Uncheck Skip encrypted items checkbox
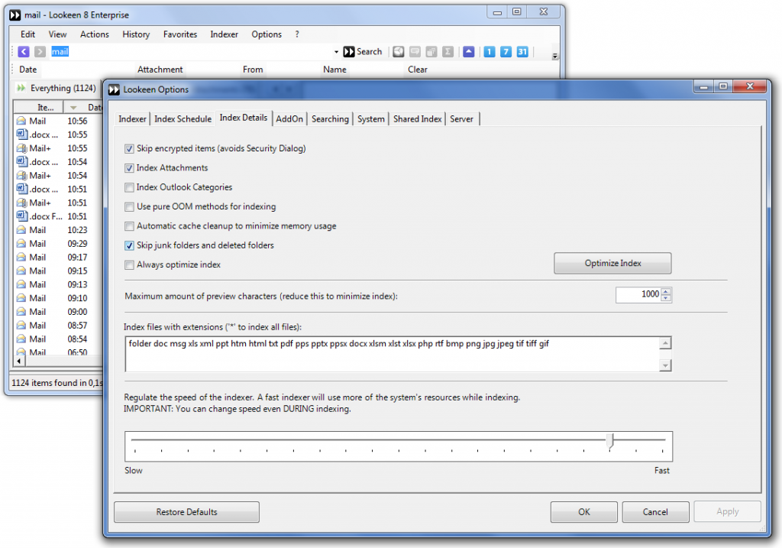Image resolution: width=782 pixels, height=548 pixels. tap(129, 148)
